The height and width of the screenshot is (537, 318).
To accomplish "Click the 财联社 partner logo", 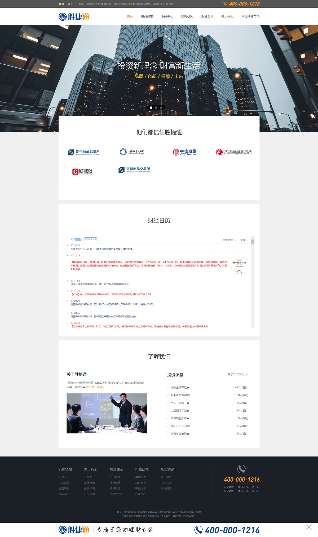I will pos(82,171).
